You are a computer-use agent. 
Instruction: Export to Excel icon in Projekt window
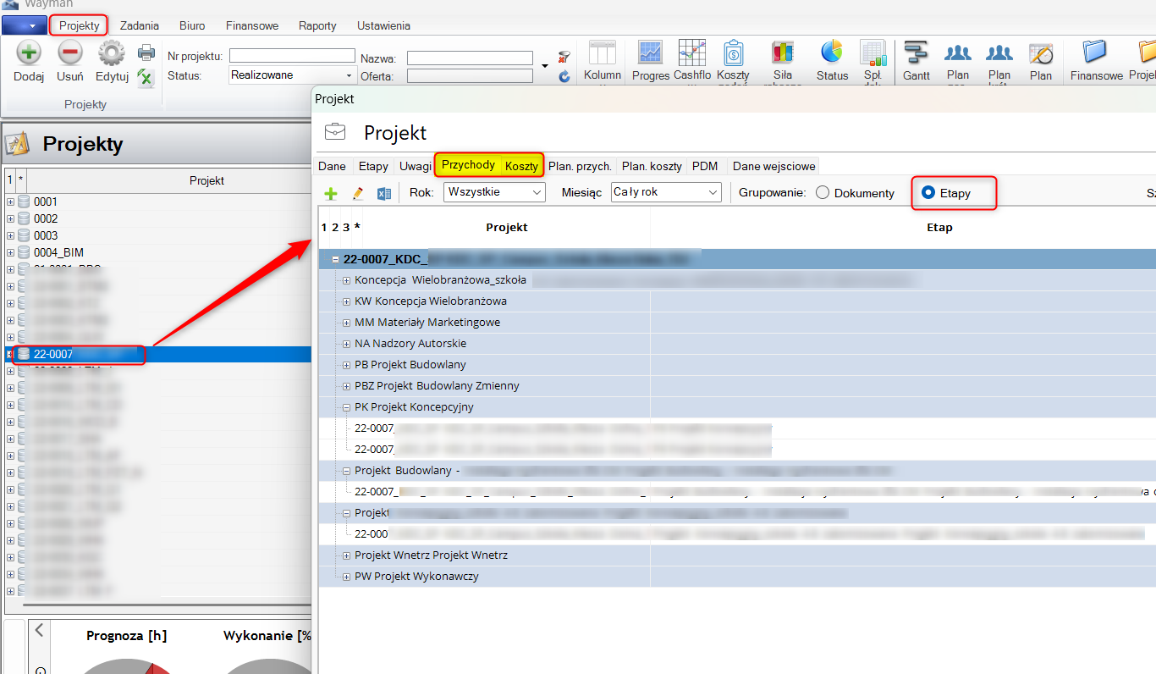(x=384, y=194)
